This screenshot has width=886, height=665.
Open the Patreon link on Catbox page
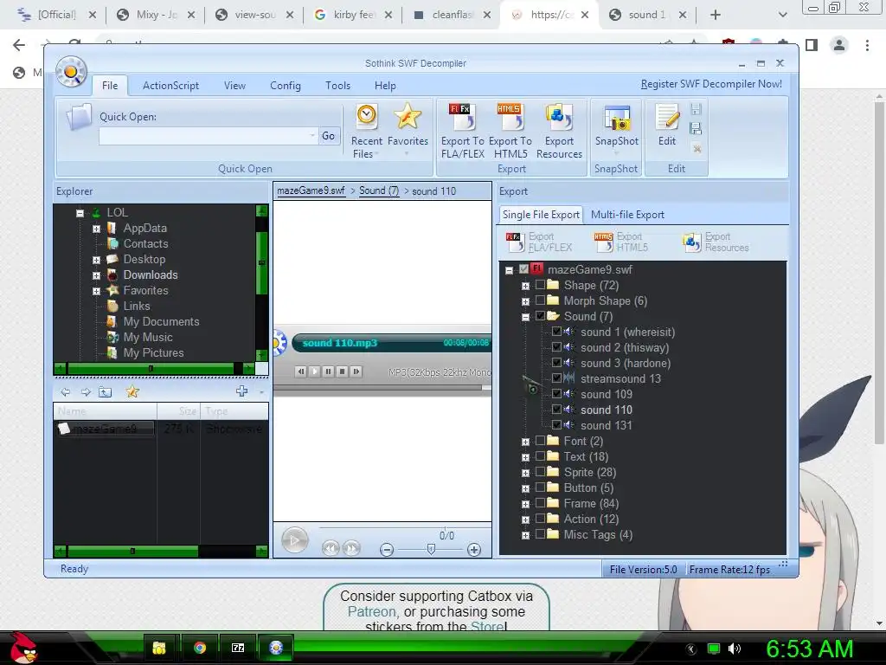click(x=371, y=612)
